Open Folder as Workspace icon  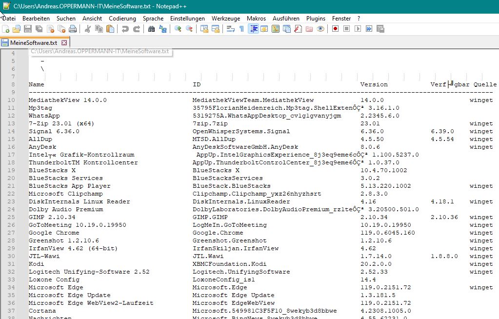(309, 29)
